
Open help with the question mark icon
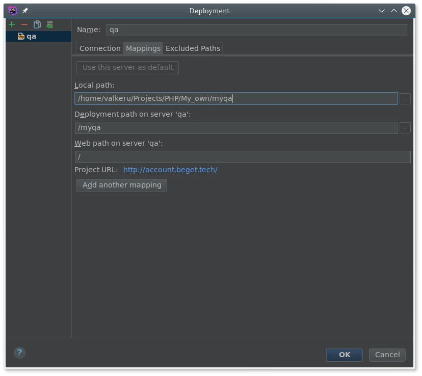click(19, 353)
